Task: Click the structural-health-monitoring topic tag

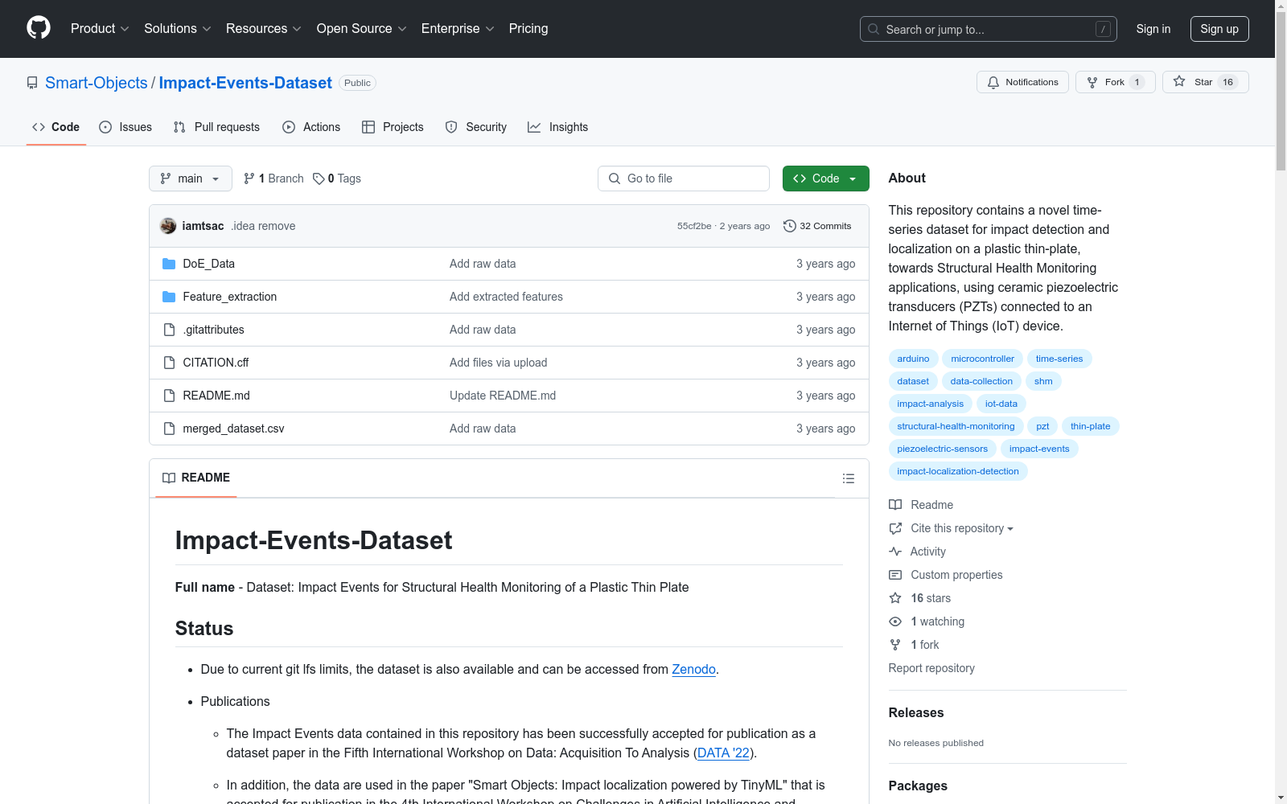Action: (956, 426)
